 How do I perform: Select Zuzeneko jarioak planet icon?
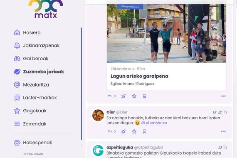click(x=17, y=72)
